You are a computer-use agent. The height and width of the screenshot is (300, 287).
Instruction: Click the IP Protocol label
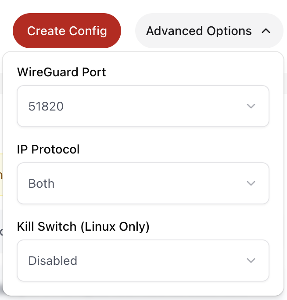click(48, 149)
